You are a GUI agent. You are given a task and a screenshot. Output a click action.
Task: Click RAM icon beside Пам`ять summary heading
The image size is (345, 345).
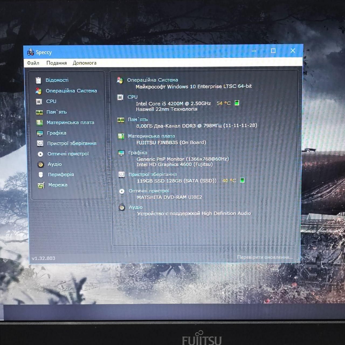click(120, 120)
